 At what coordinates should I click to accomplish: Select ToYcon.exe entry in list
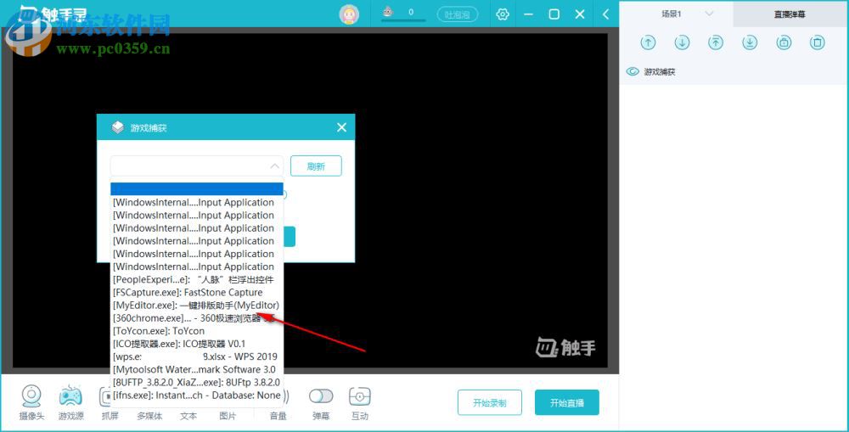(x=197, y=331)
